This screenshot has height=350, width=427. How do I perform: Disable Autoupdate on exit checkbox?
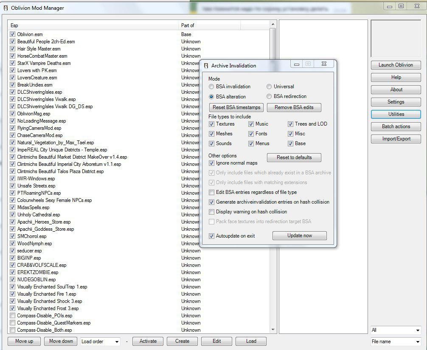pos(211,236)
